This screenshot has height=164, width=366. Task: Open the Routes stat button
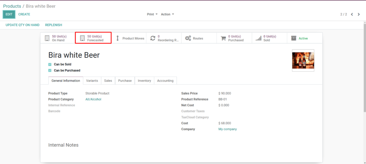(x=199, y=38)
